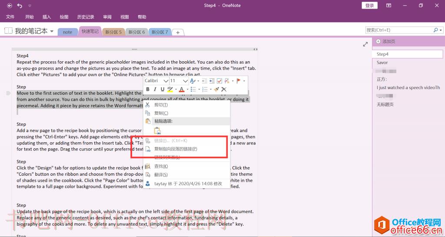Open Quick Access Toolbar customize dropdown
The width and height of the screenshot is (445, 237).
[x=30, y=6]
